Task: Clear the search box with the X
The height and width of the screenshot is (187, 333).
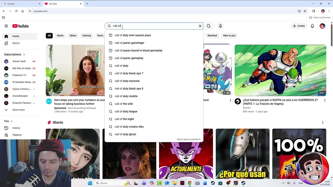Action: click(x=200, y=26)
